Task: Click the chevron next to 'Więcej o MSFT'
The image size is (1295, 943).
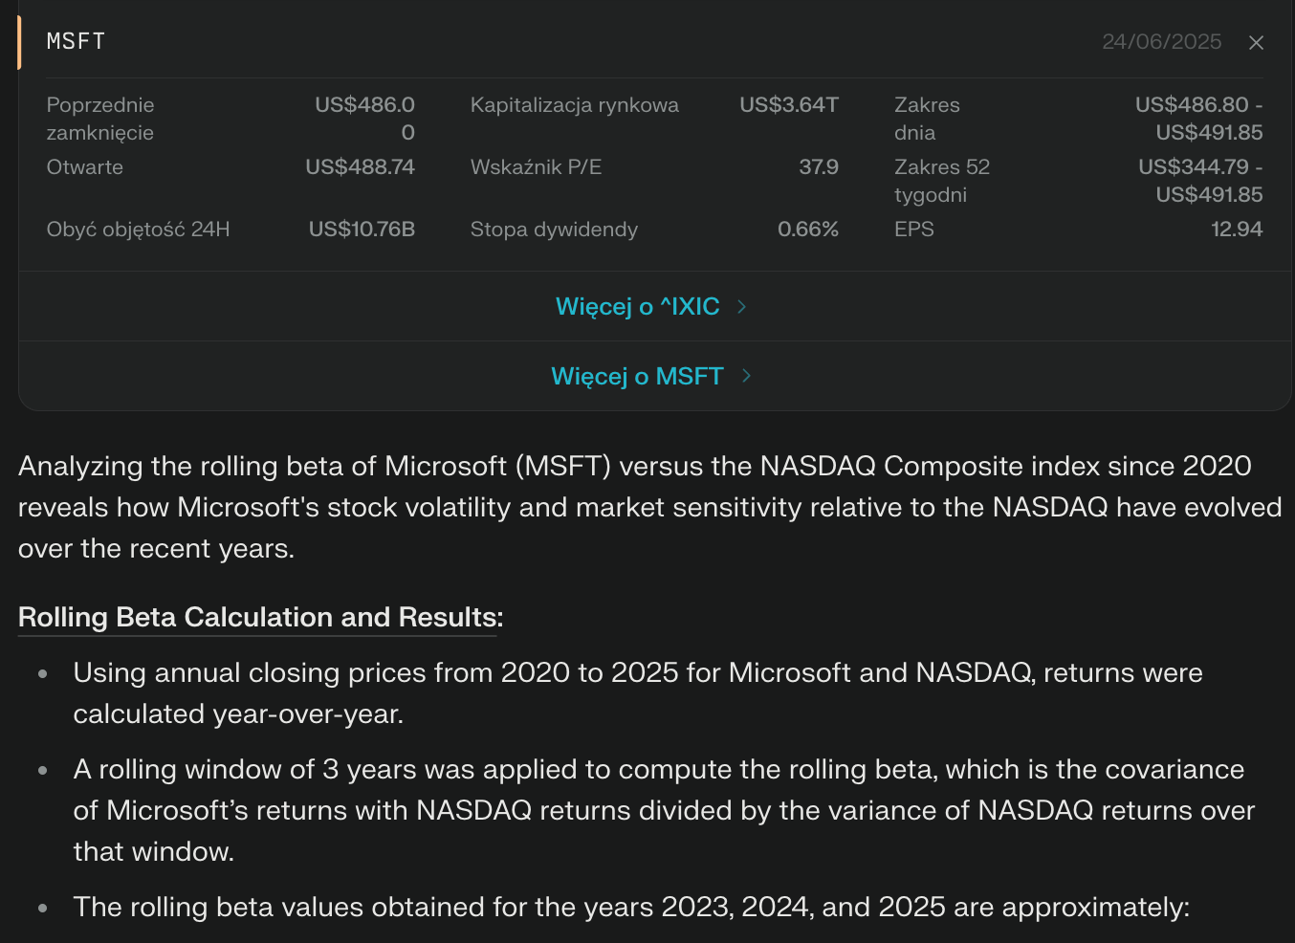Action: 746,376
